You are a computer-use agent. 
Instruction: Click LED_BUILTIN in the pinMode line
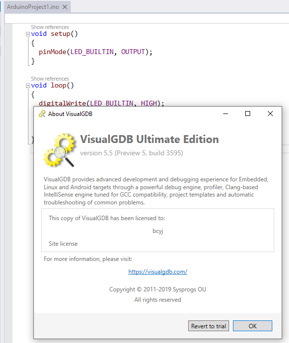click(x=92, y=52)
